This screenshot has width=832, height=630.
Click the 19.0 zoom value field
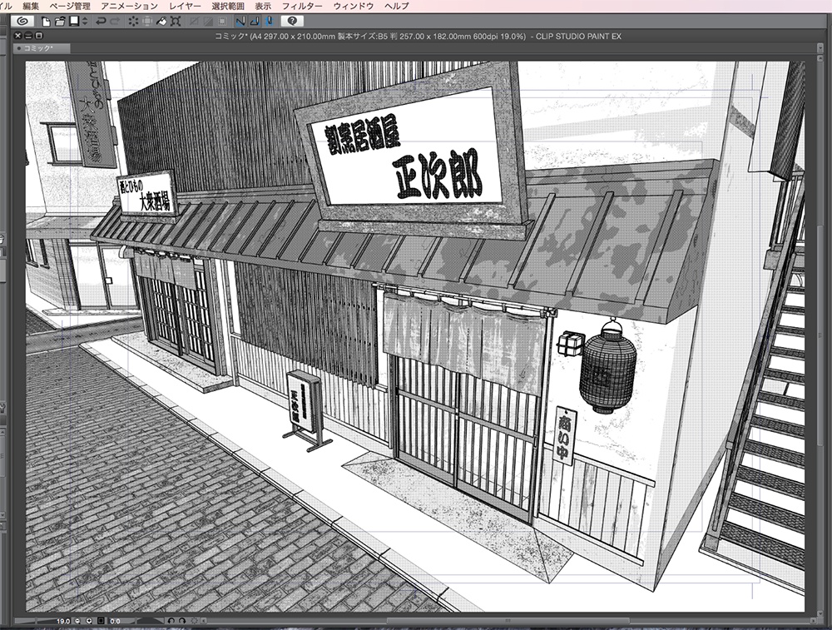pyautogui.click(x=63, y=621)
